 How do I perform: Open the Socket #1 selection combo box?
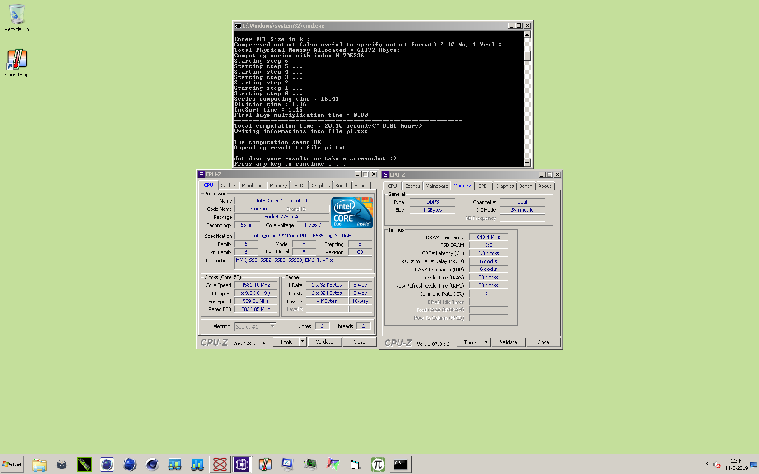pos(256,326)
